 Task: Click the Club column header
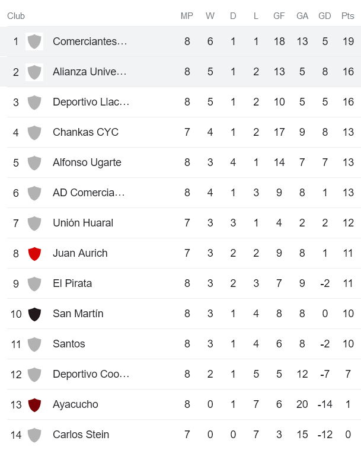click(x=16, y=16)
